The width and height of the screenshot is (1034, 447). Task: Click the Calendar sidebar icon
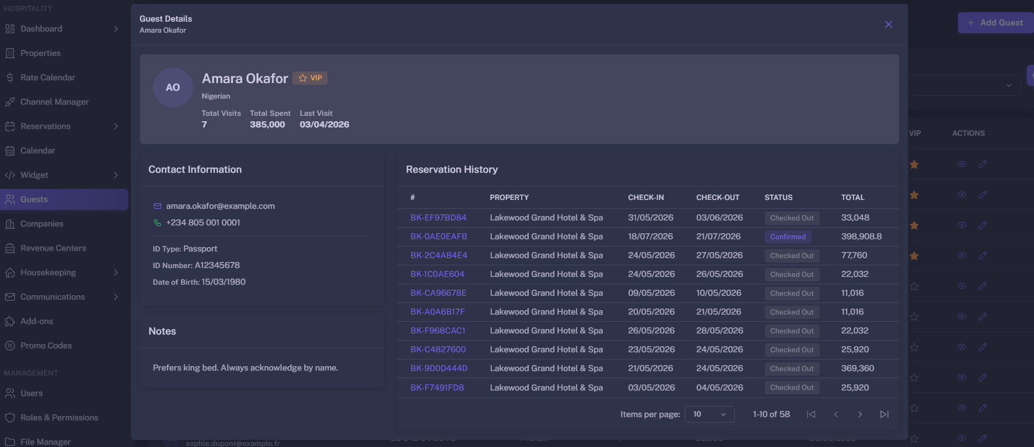(10, 151)
